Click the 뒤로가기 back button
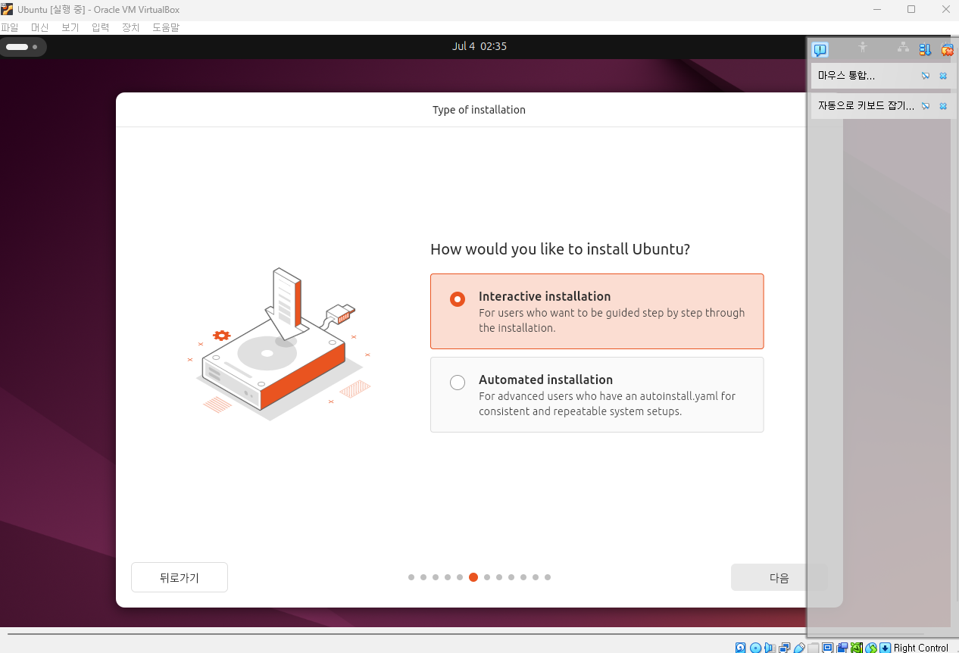Screen dimensions: 959x653 click(180, 577)
